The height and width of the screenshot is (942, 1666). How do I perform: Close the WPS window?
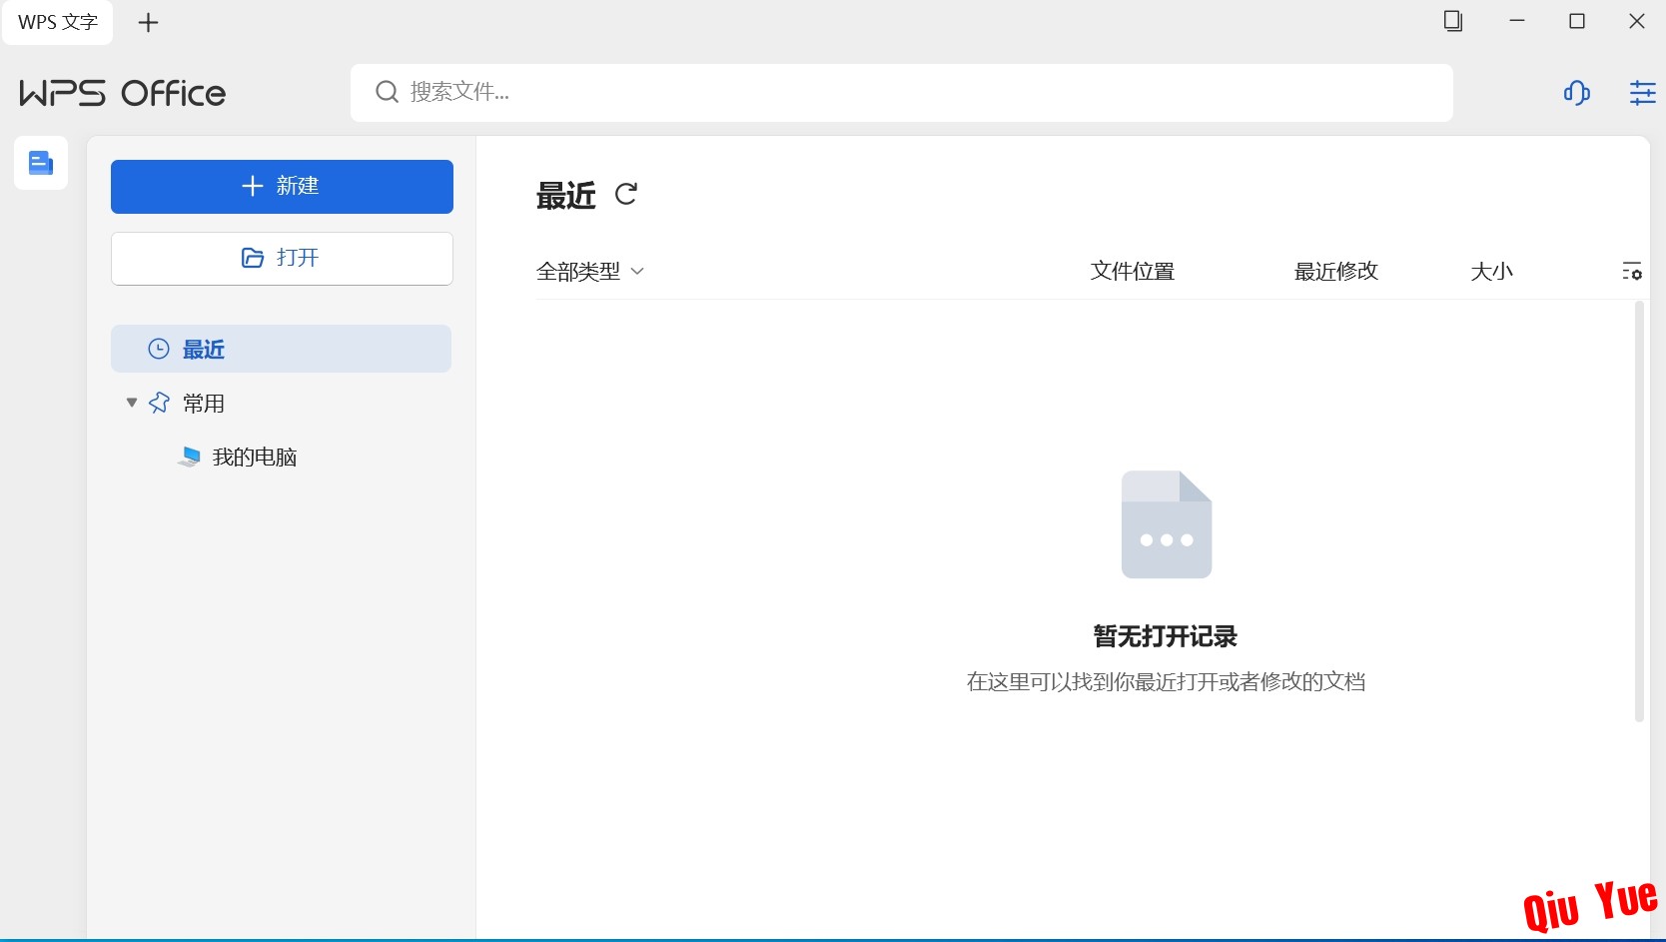(x=1637, y=21)
